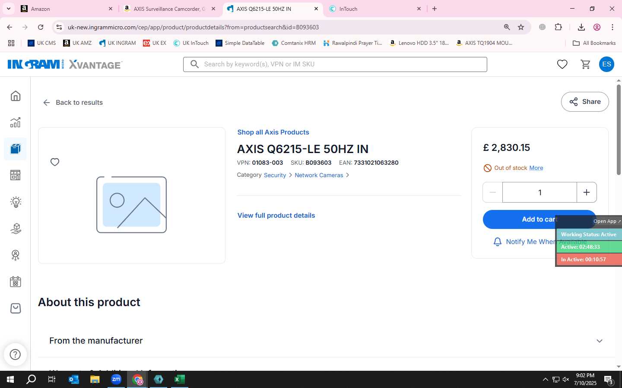Open the analytics chart sidebar icon
This screenshot has width=622, height=388.
coord(16,122)
